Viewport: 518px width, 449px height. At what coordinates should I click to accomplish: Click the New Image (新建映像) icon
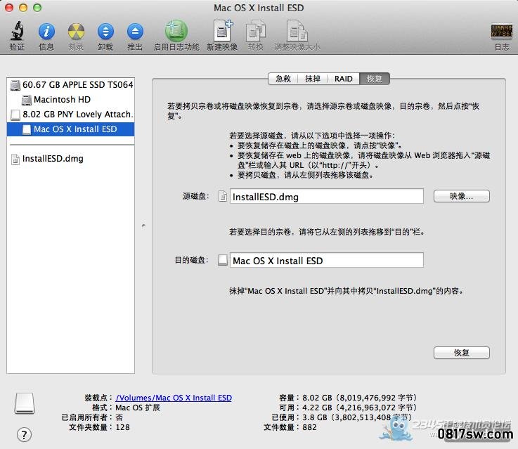[x=222, y=31]
